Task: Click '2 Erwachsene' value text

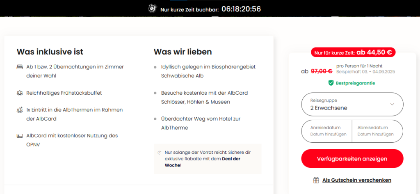Action: coord(329,108)
